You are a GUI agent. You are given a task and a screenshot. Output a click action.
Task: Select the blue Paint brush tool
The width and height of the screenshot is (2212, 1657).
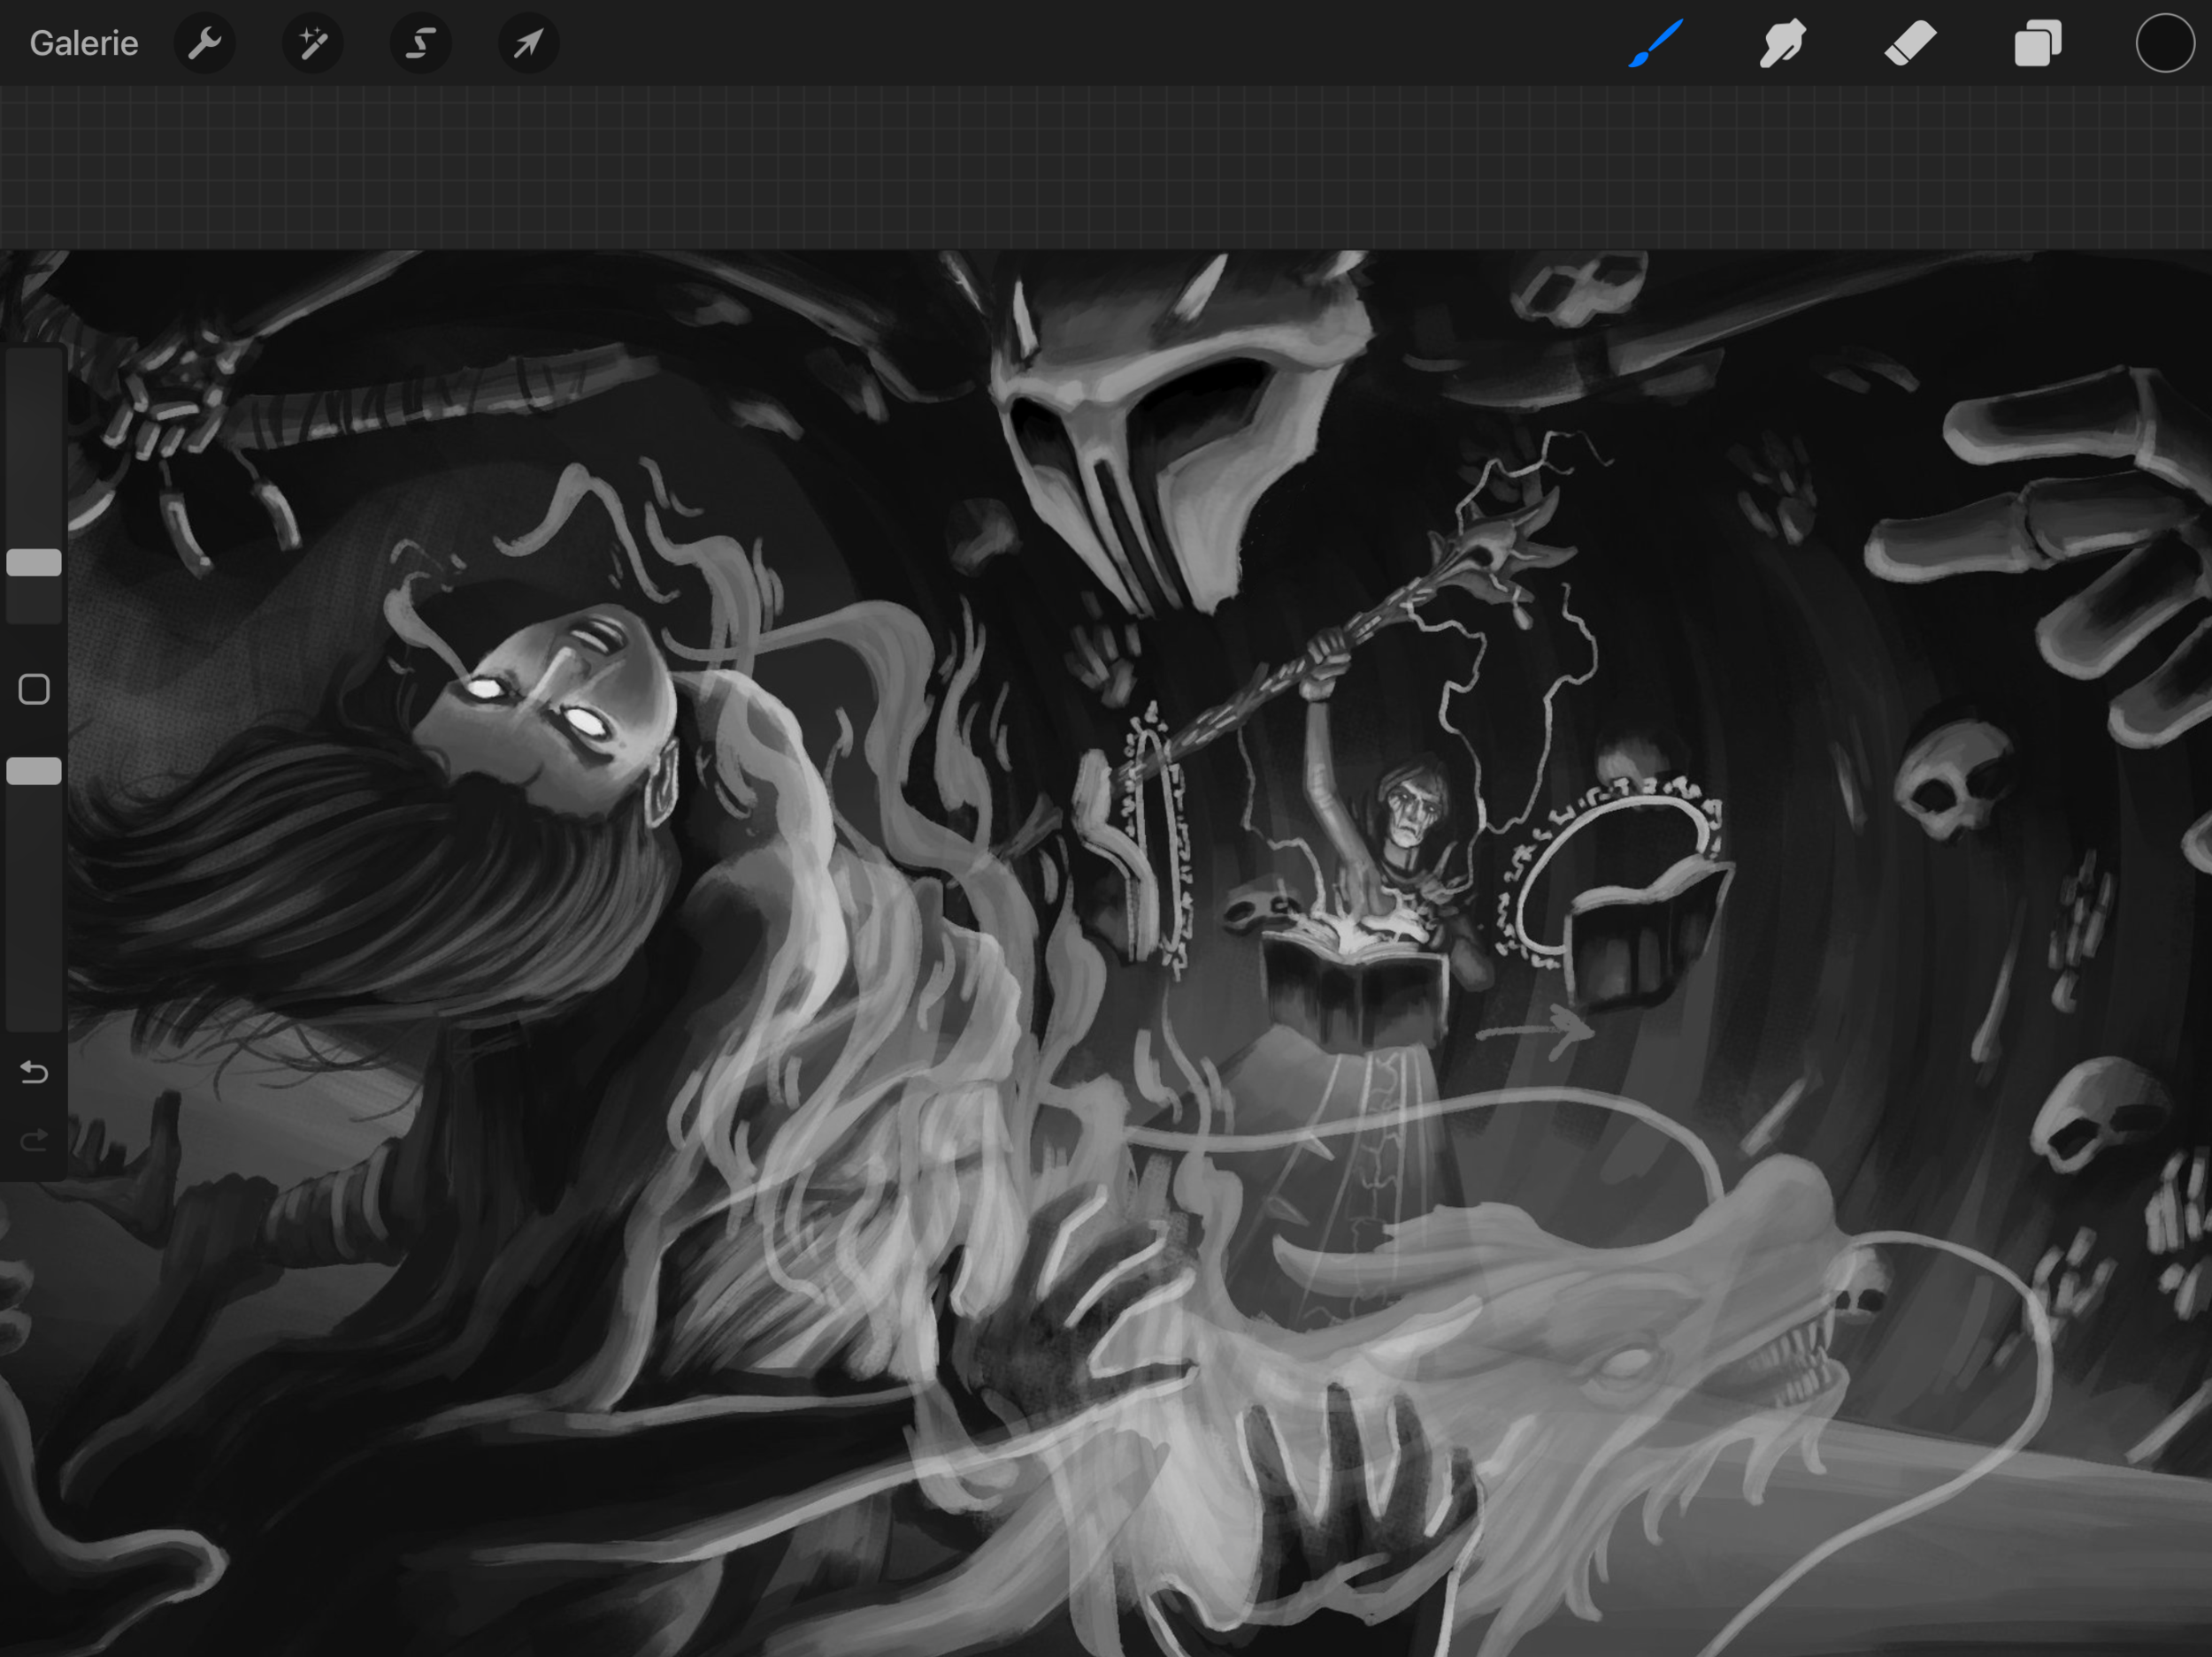click(1655, 43)
